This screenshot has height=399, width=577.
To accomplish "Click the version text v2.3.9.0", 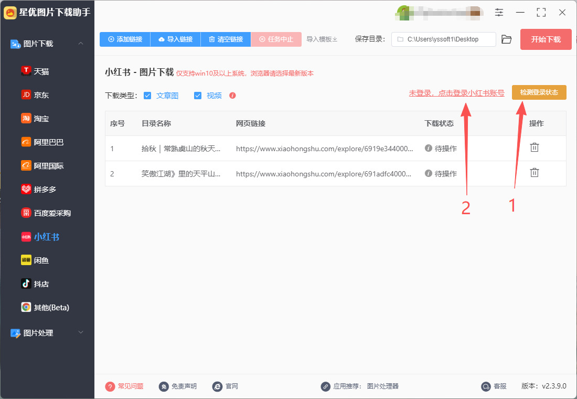I will tap(554, 386).
